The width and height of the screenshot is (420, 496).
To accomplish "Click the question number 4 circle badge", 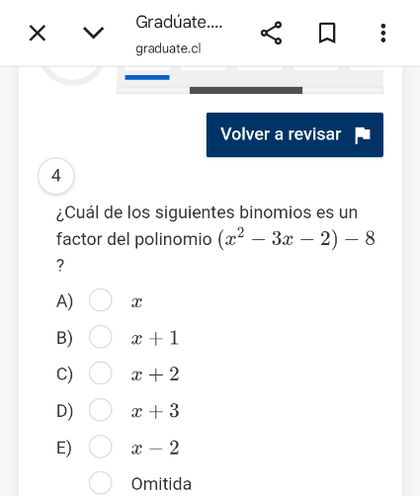I will pyautogui.click(x=56, y=176).
